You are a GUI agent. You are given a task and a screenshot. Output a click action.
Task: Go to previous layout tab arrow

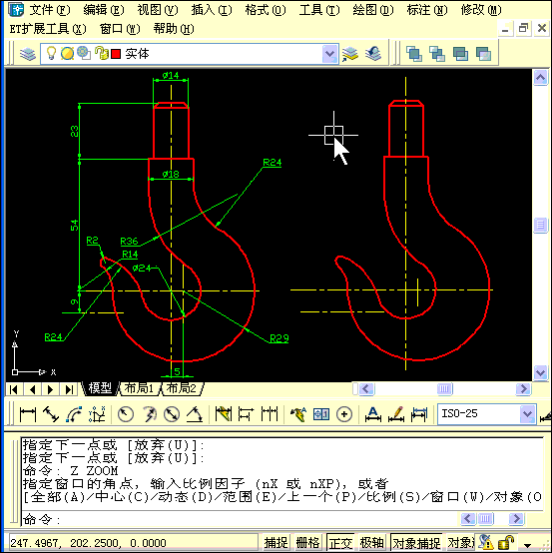coord(33,389)
